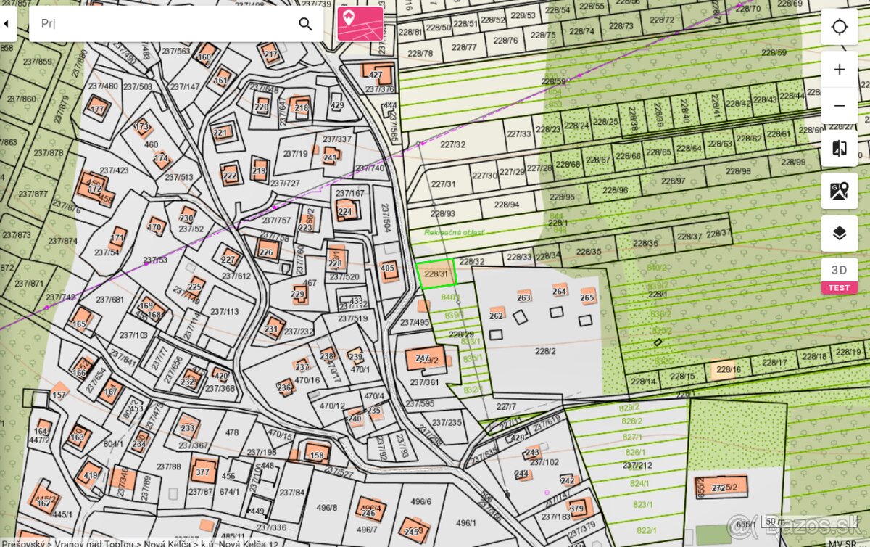Click the Rekreačná oblasť map label

454,233
